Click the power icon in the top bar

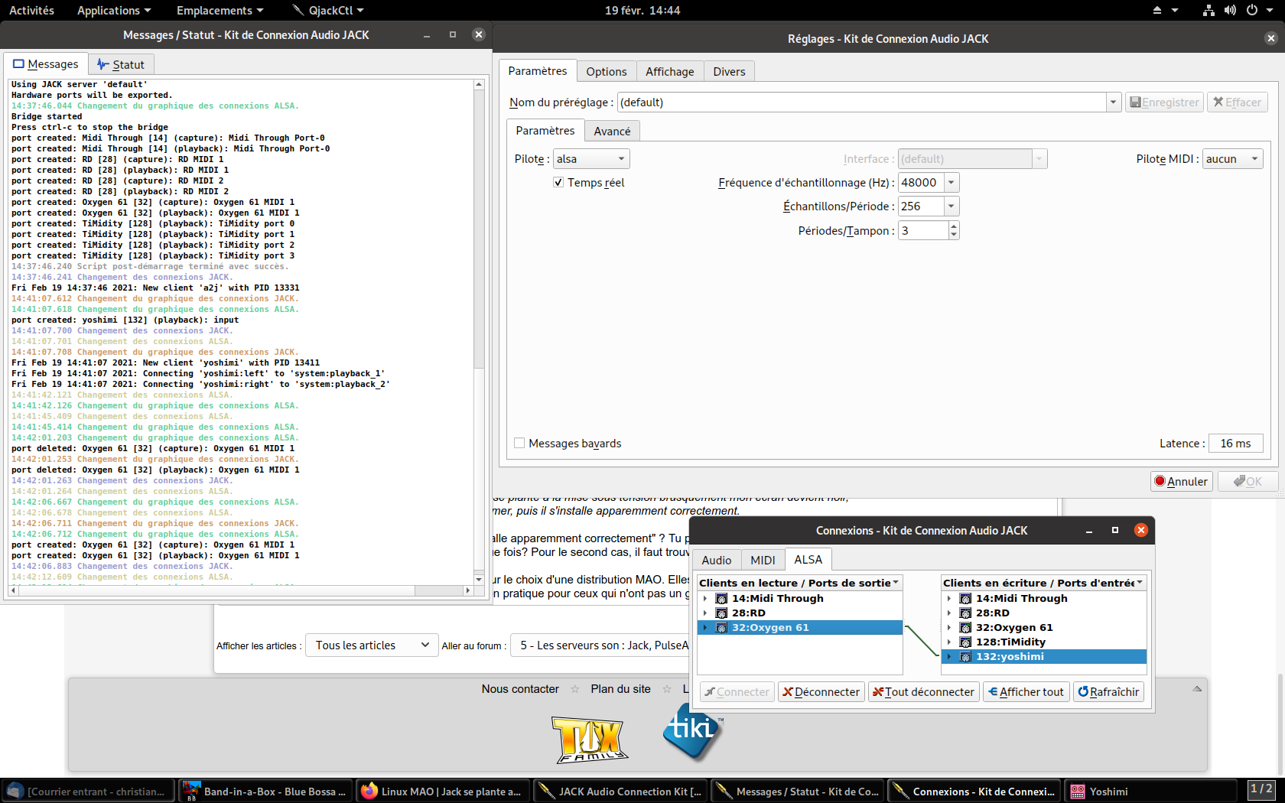coord(1251,10)
